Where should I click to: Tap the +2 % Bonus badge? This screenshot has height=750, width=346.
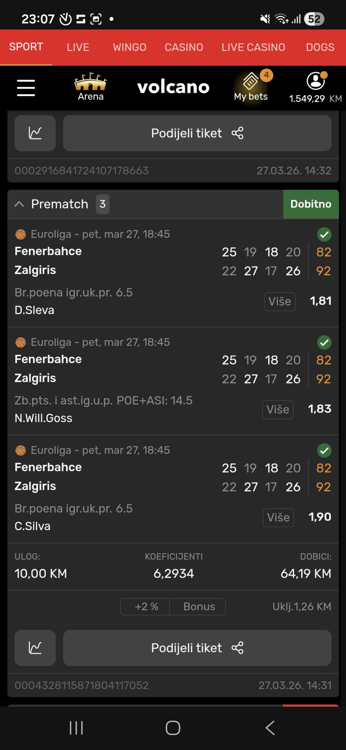(173, 606)
